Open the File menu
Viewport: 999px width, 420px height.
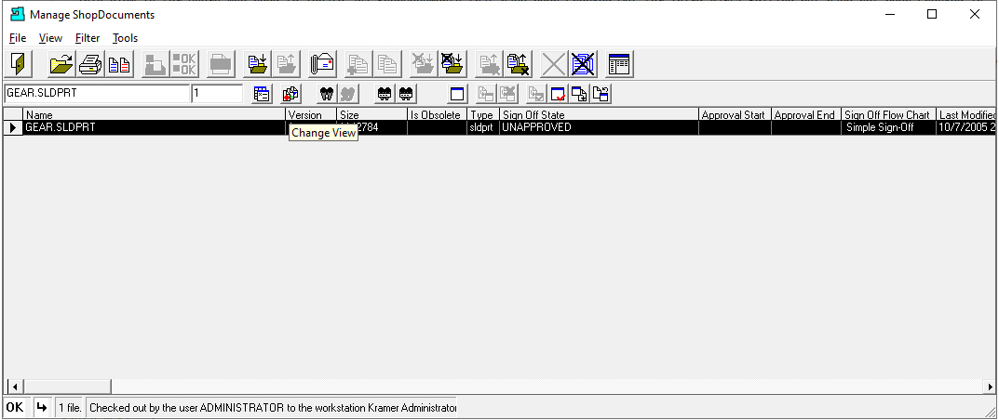coord(18,38)
